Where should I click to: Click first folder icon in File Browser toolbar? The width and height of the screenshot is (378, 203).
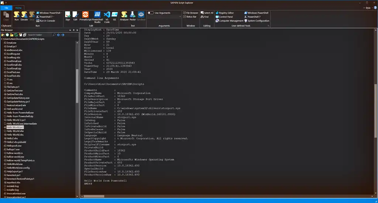(3, 35)
